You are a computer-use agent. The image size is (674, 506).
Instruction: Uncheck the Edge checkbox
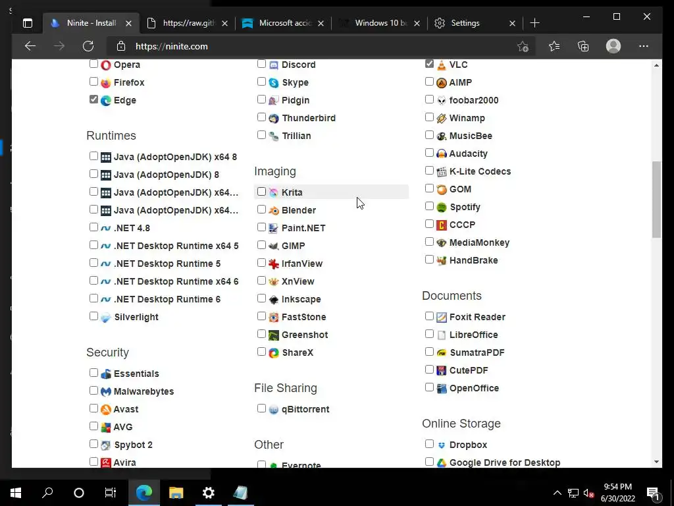(93, 99)
